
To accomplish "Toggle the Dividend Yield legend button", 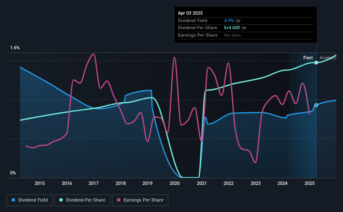I will [30, 200].
